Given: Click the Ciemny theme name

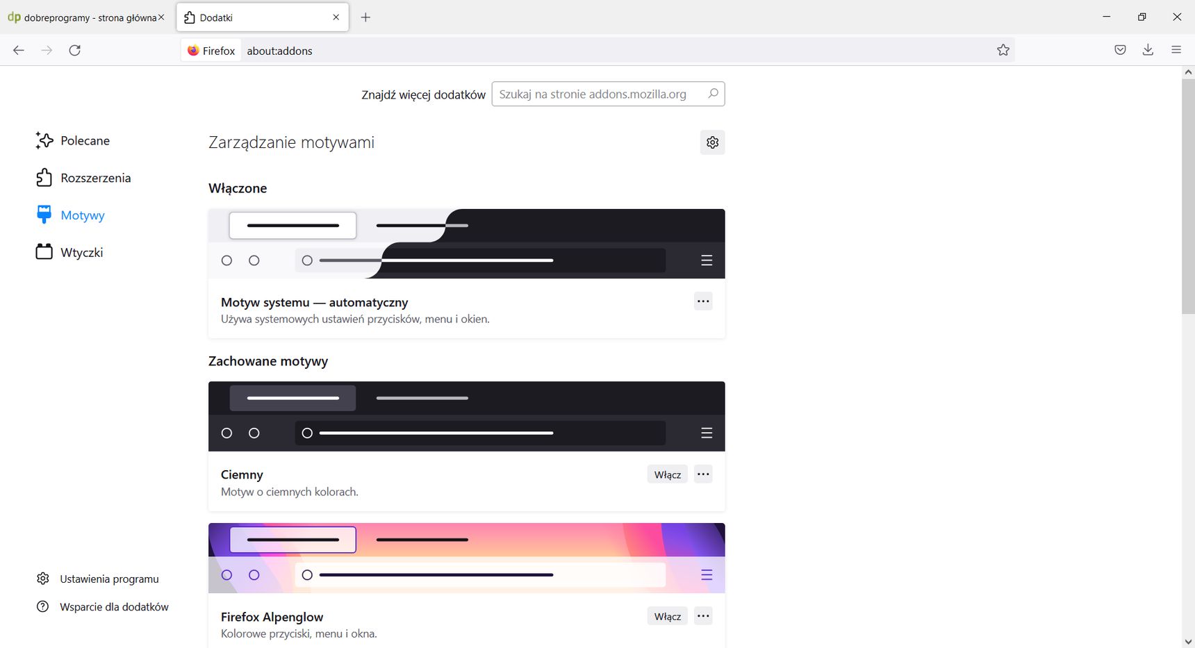Looking at the screenshot, I should pyautogui.click(x=242, y=475).
